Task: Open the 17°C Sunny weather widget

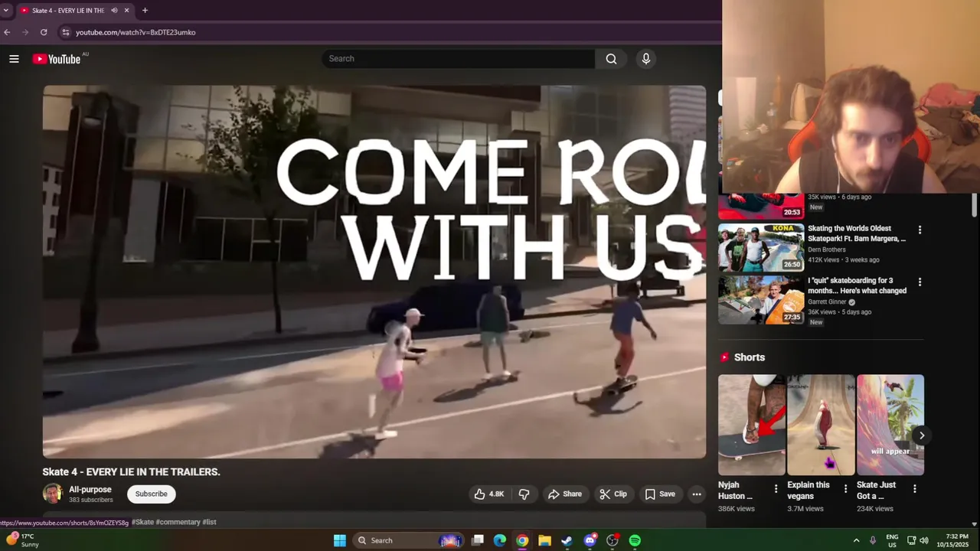Action: coord(22,540)
